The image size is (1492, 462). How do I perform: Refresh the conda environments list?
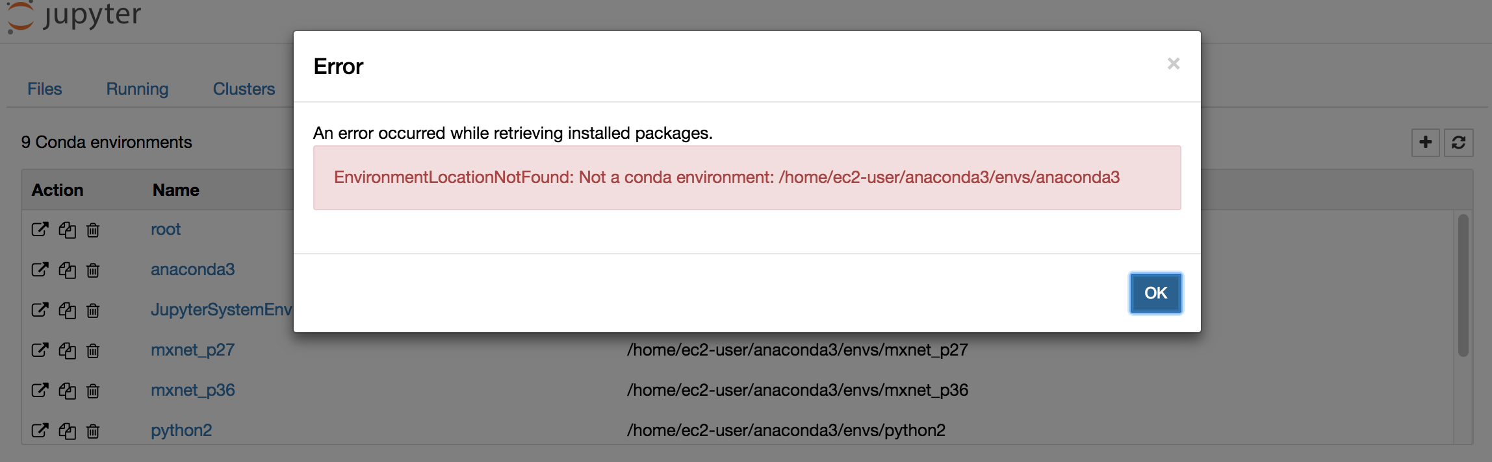pos(1459,142)
